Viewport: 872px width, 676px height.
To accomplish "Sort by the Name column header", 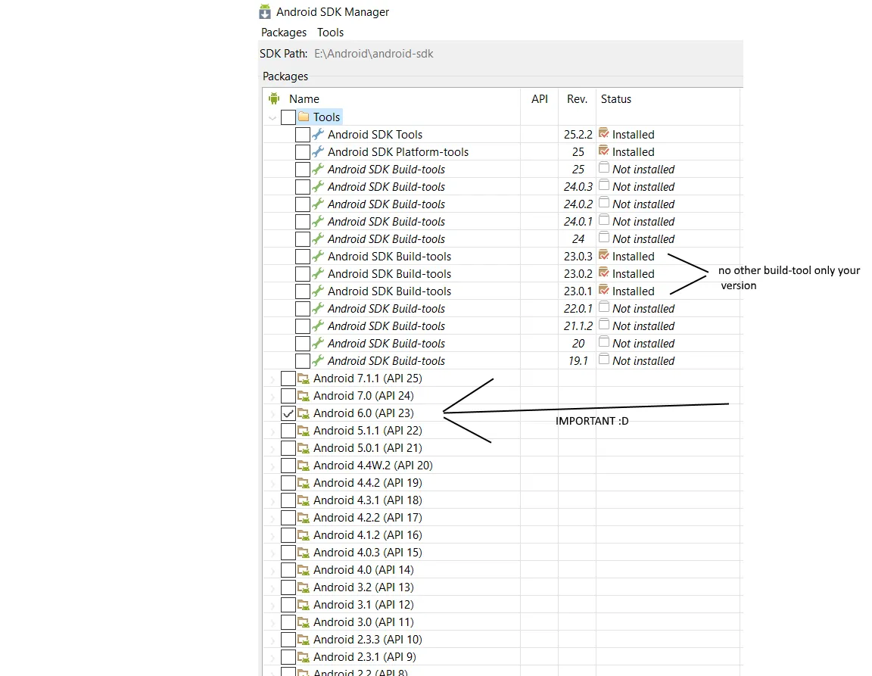I will [304, 99].
